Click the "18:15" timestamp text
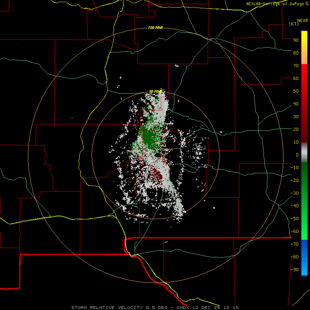310x310 pixels. point(231,308)
